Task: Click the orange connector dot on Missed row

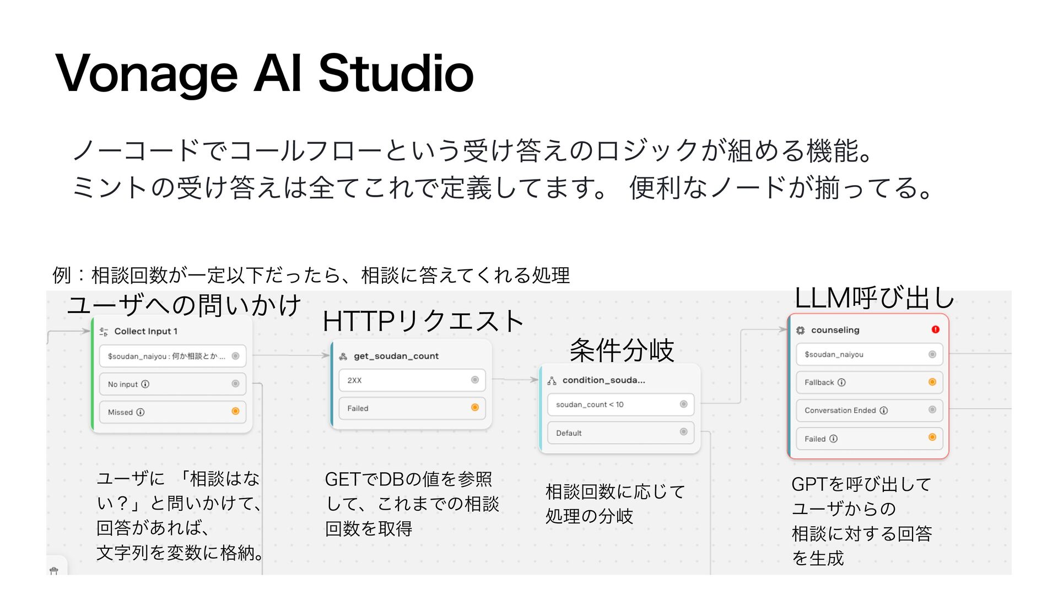Action: click(235, 411)
